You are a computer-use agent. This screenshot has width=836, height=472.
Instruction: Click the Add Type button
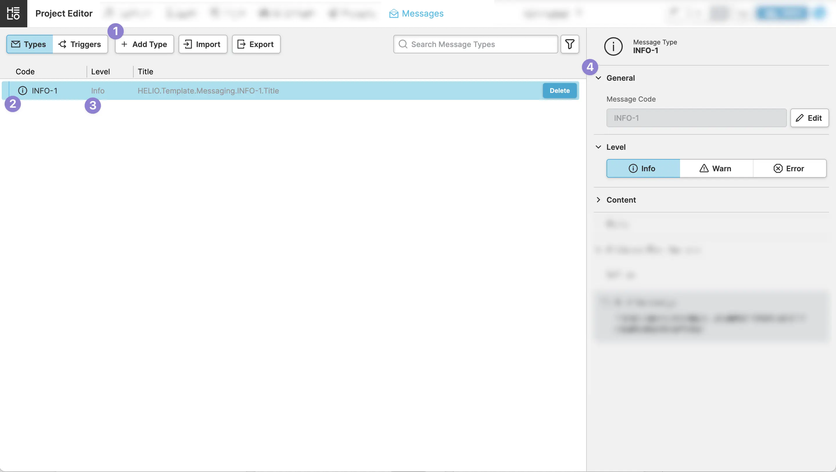tap(144, 44)
